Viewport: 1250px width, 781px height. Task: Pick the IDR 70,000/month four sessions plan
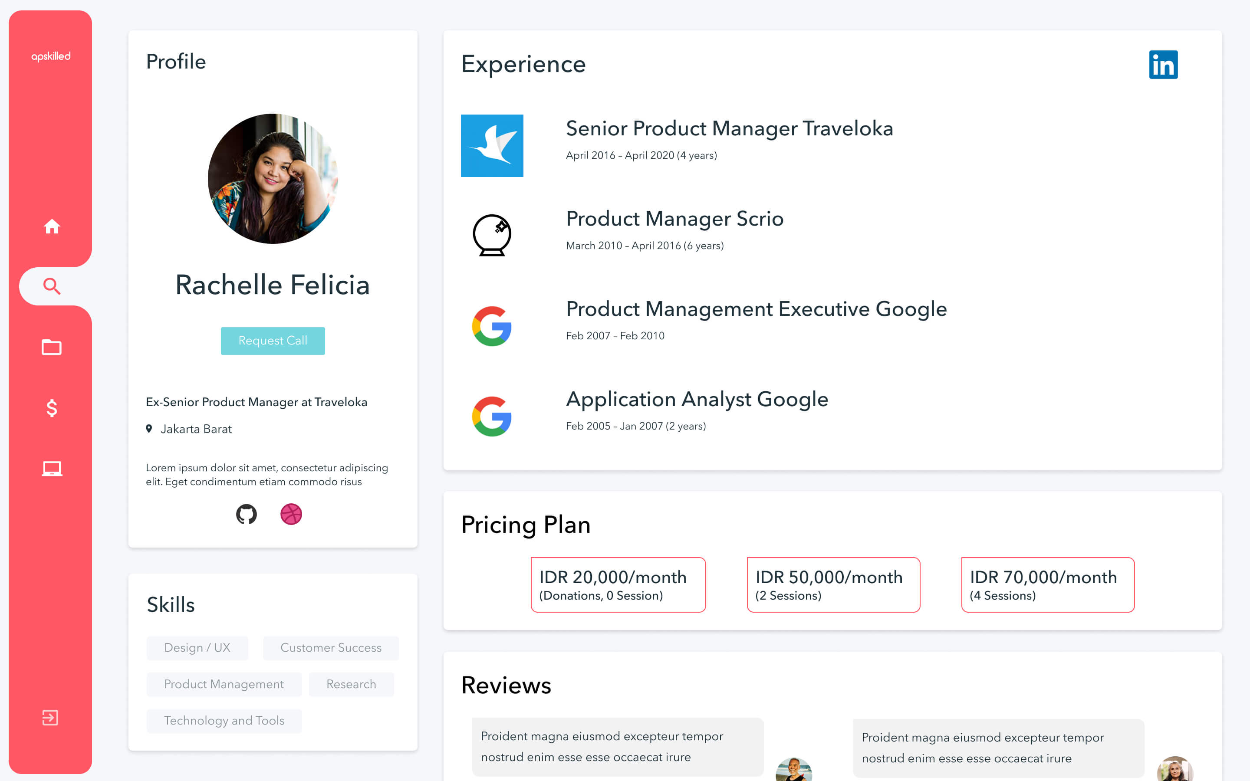(1047, 585)
